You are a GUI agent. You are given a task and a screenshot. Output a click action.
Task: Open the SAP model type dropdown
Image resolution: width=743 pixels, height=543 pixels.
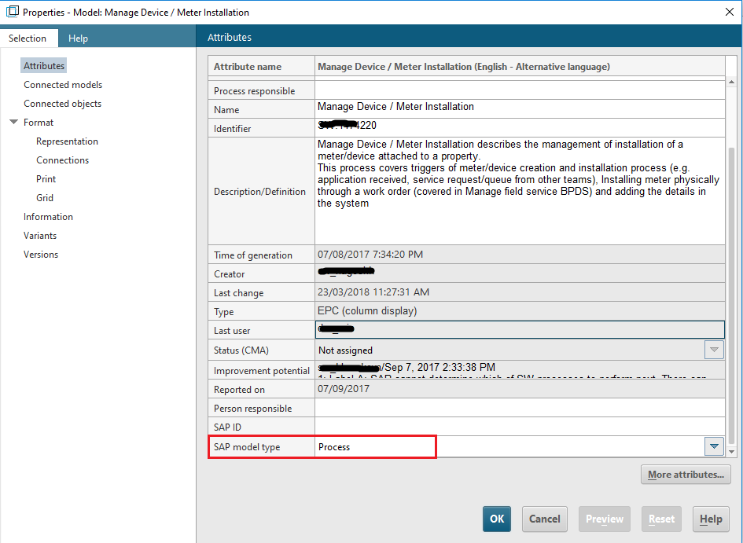(713, 446)
